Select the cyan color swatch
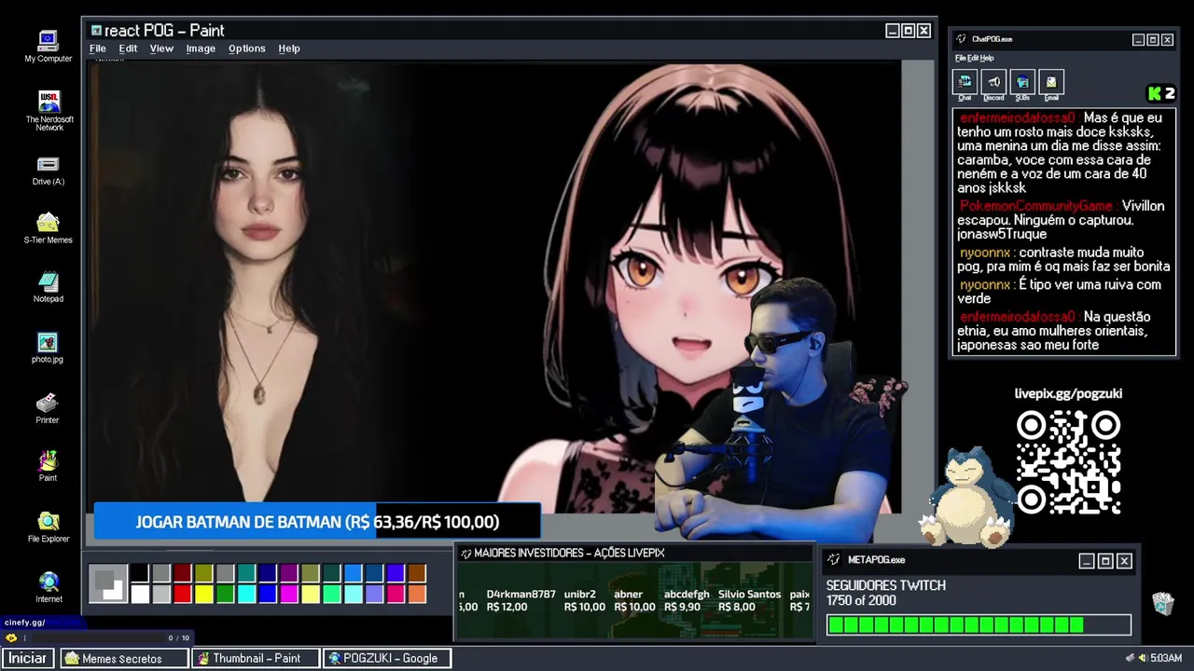The width and height of the screenshot is (1194, 671). coord(246,594)
